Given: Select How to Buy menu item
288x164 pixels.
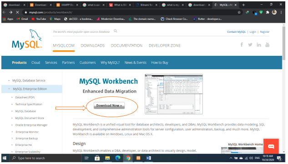Looking at the screenshot, I should coord(160,63).
